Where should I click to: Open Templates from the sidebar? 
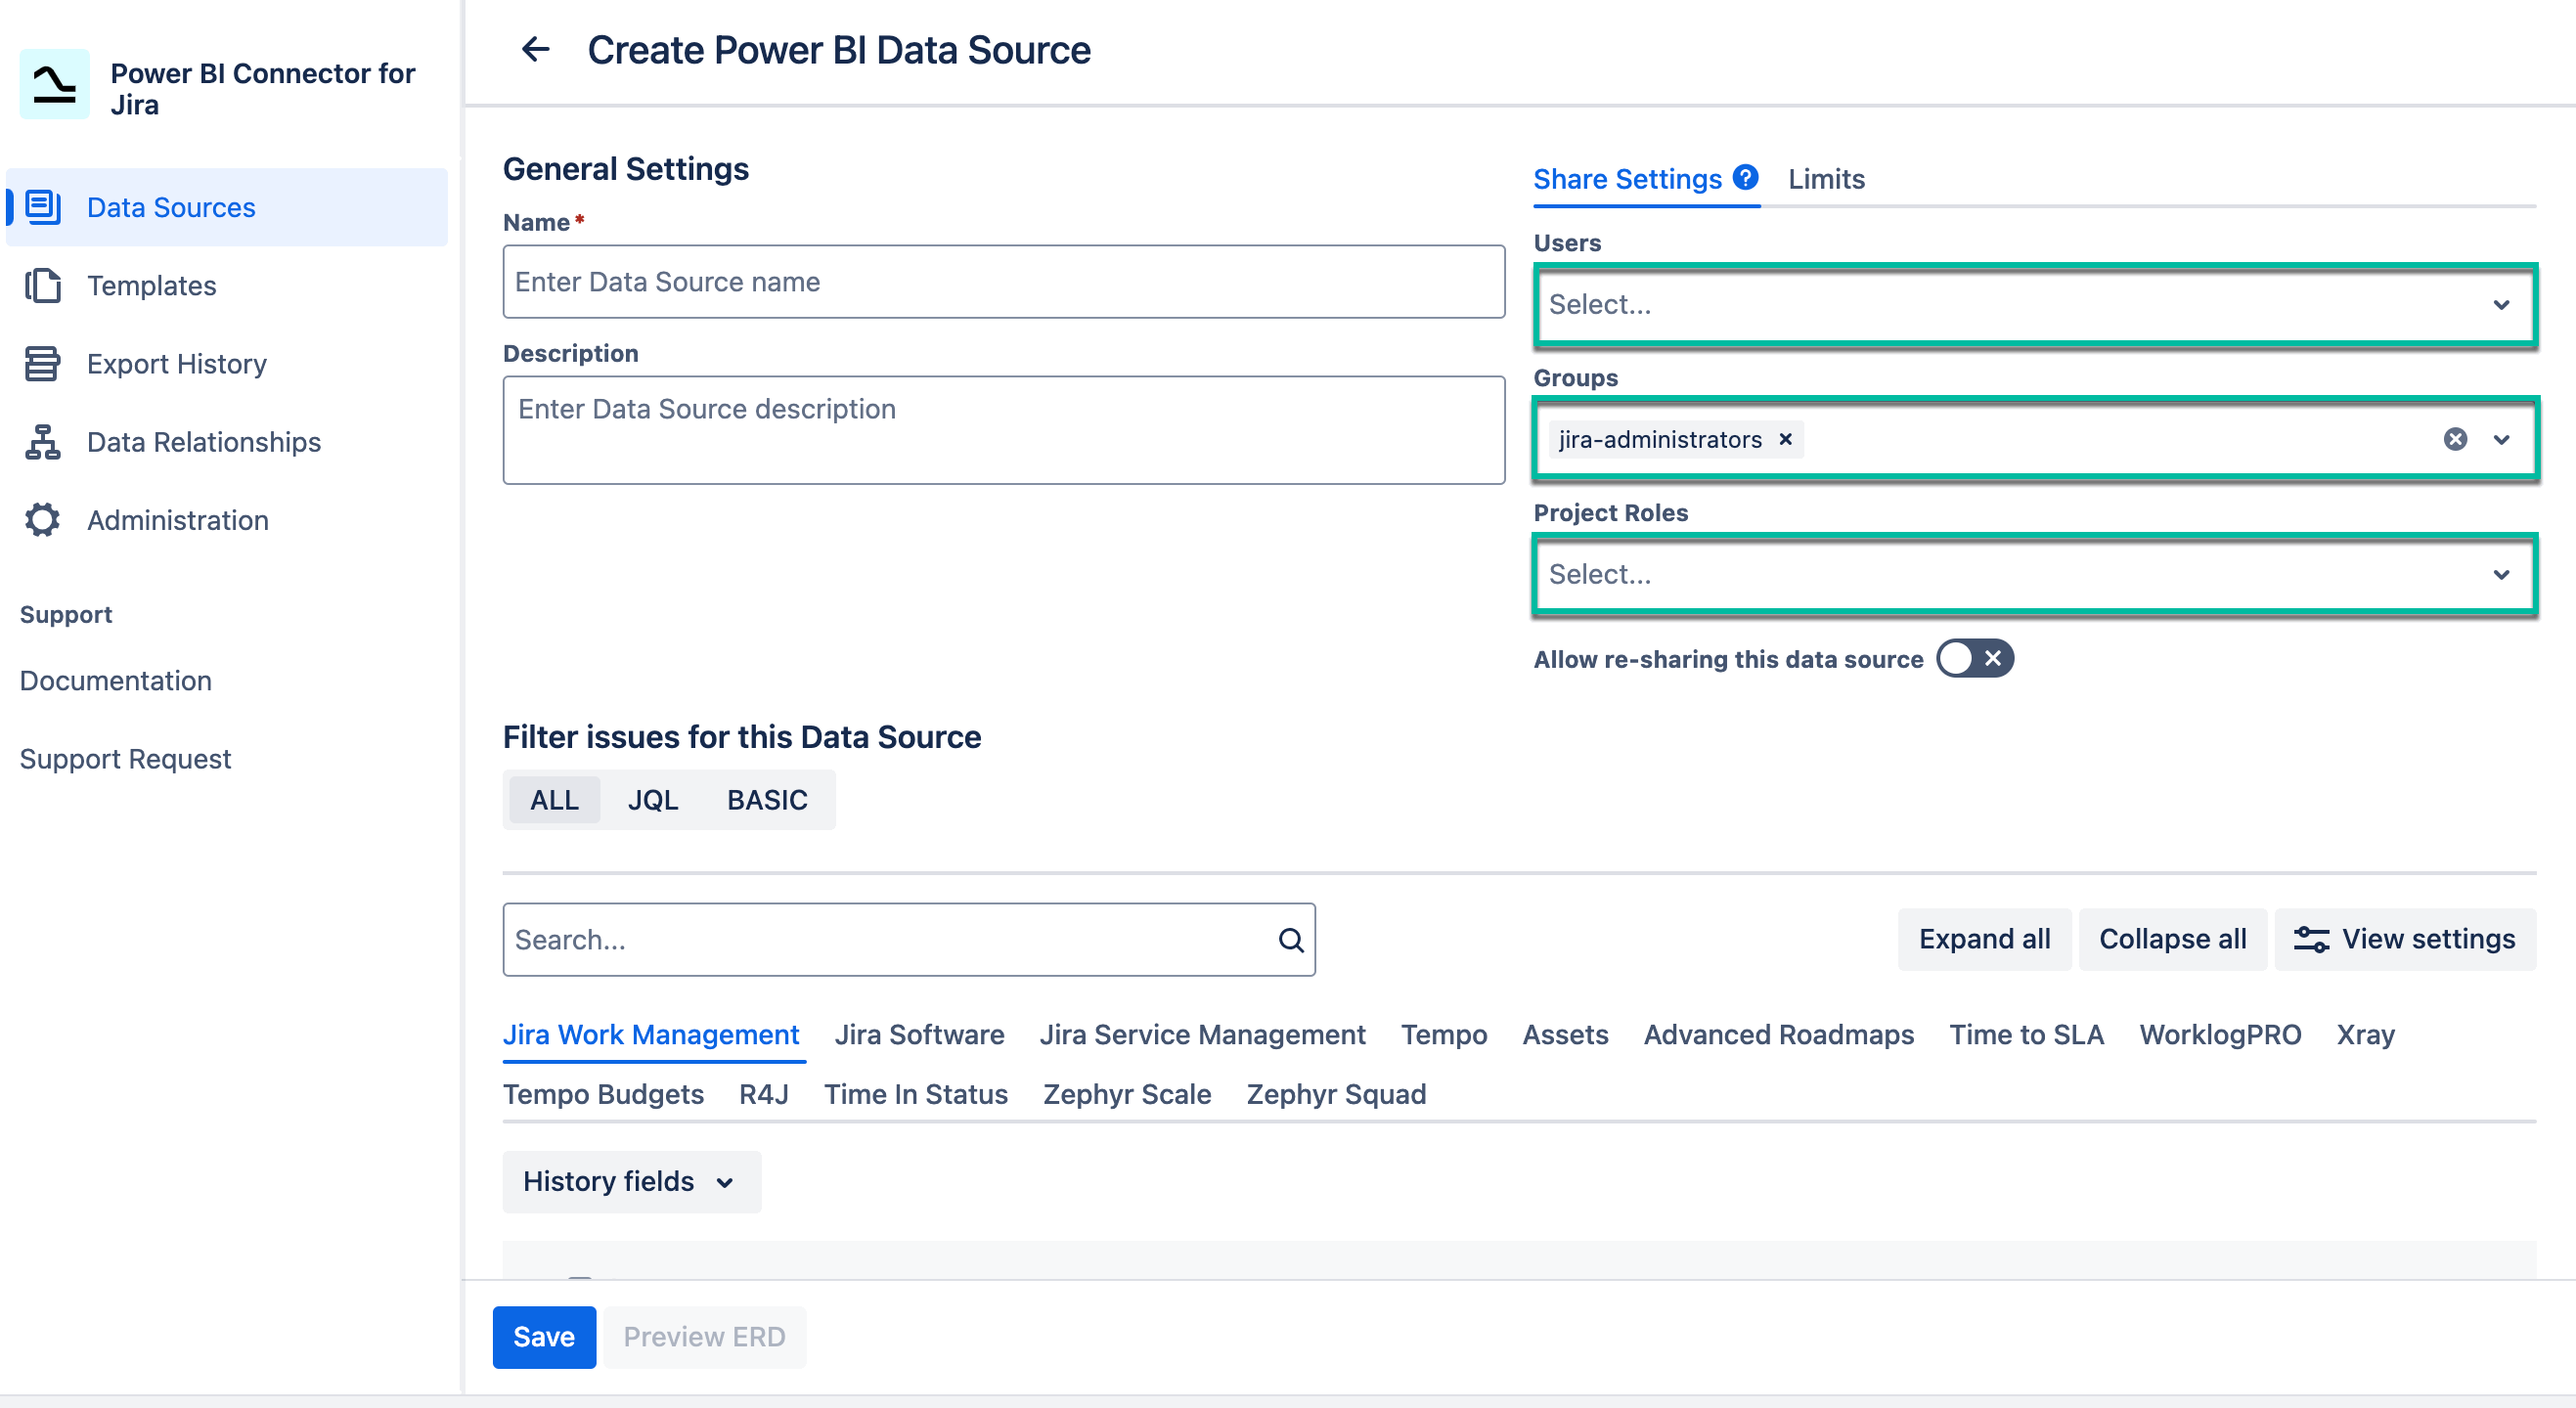coord(151,286)
